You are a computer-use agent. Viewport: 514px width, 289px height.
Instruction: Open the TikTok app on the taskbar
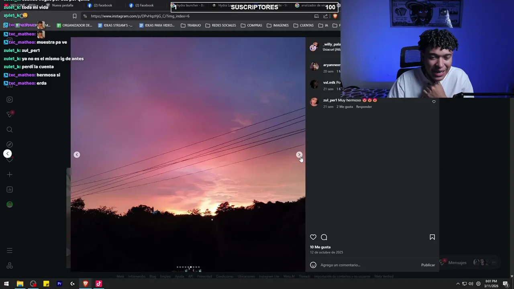click(99, 284)
